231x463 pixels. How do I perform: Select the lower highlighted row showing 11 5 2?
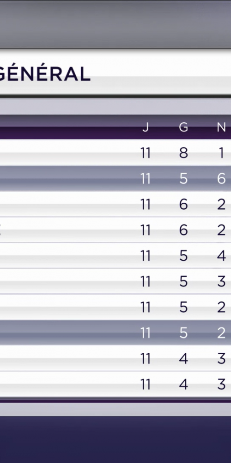pyautogui.click(x=115, y=333)
